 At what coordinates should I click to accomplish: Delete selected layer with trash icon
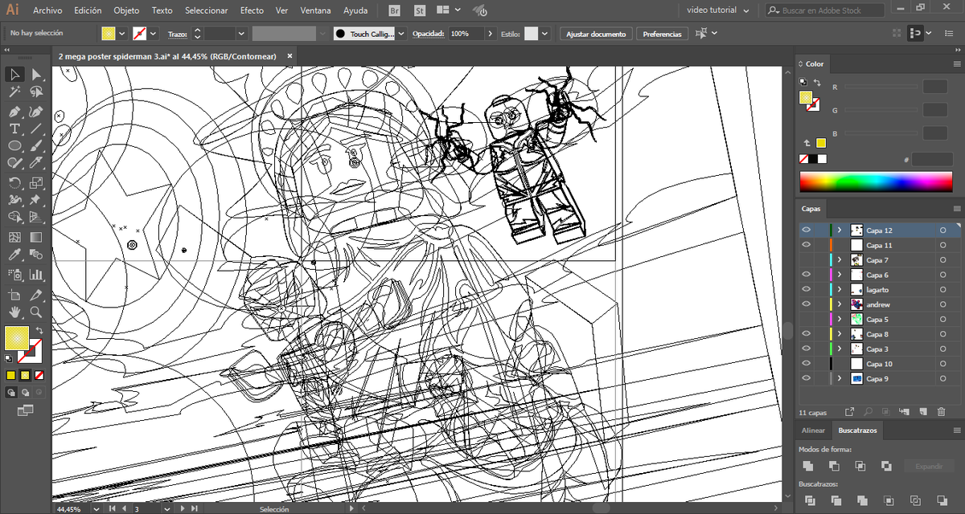[942, 412]
